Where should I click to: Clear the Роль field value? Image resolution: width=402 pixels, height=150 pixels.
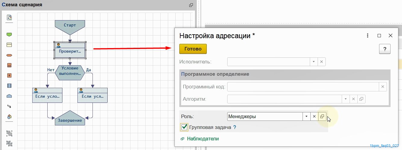[314, 116]
